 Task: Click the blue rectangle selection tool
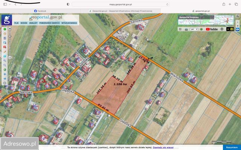[5, 42]
